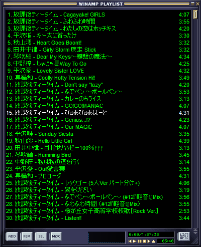Open the ADD menu button
The height and width of the screenshot is (247, 201).
12,236
